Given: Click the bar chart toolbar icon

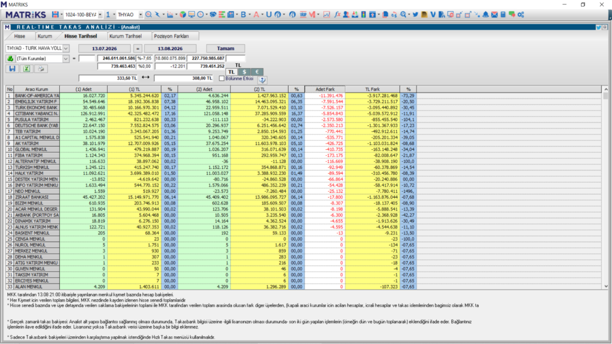Looking at the screenshot, I should (170, 14).
